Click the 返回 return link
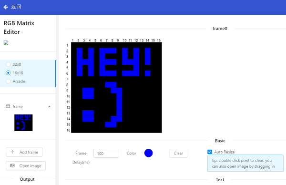286x185 pixels. 16,7
